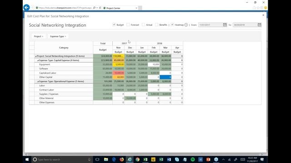The image size is (291, 163).
Task: Click the browser address bar URL
Action: [x=65, y=8]
